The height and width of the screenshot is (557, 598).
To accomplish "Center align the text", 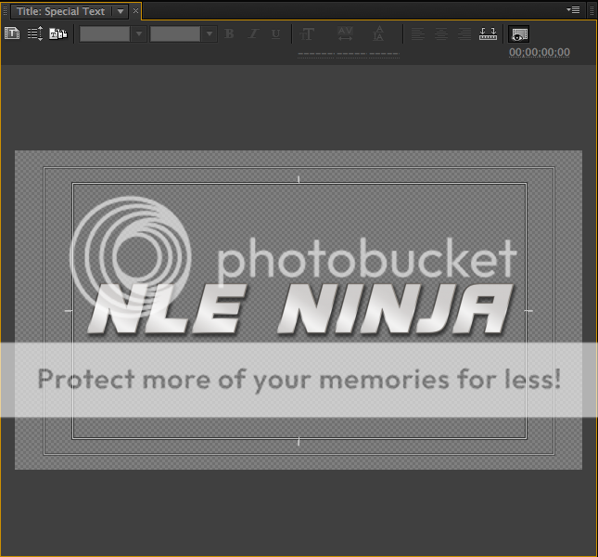I will pyautogui.click(x=441, y=34).
